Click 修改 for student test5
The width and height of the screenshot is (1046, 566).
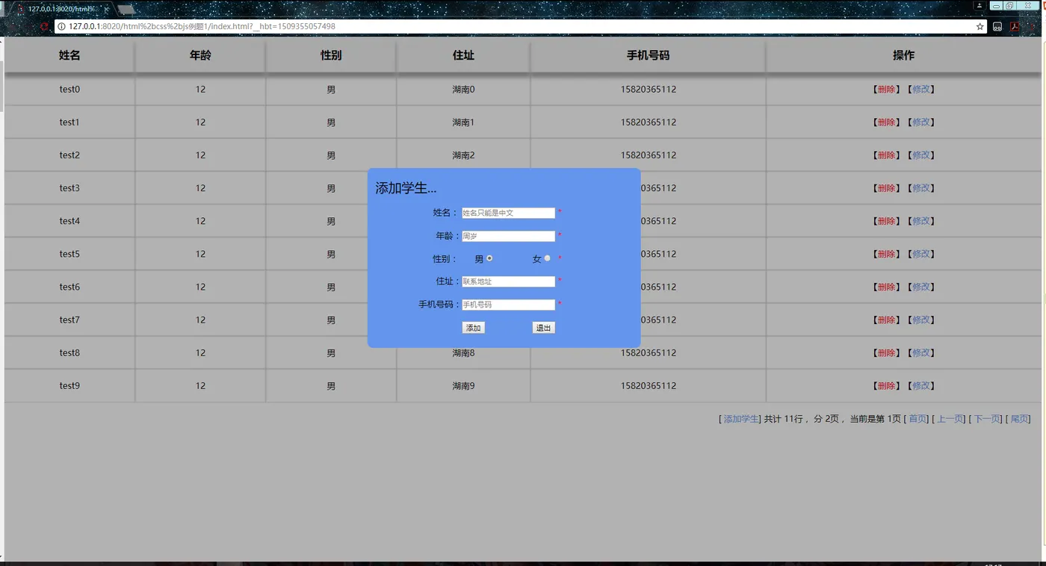pos(921,253)
